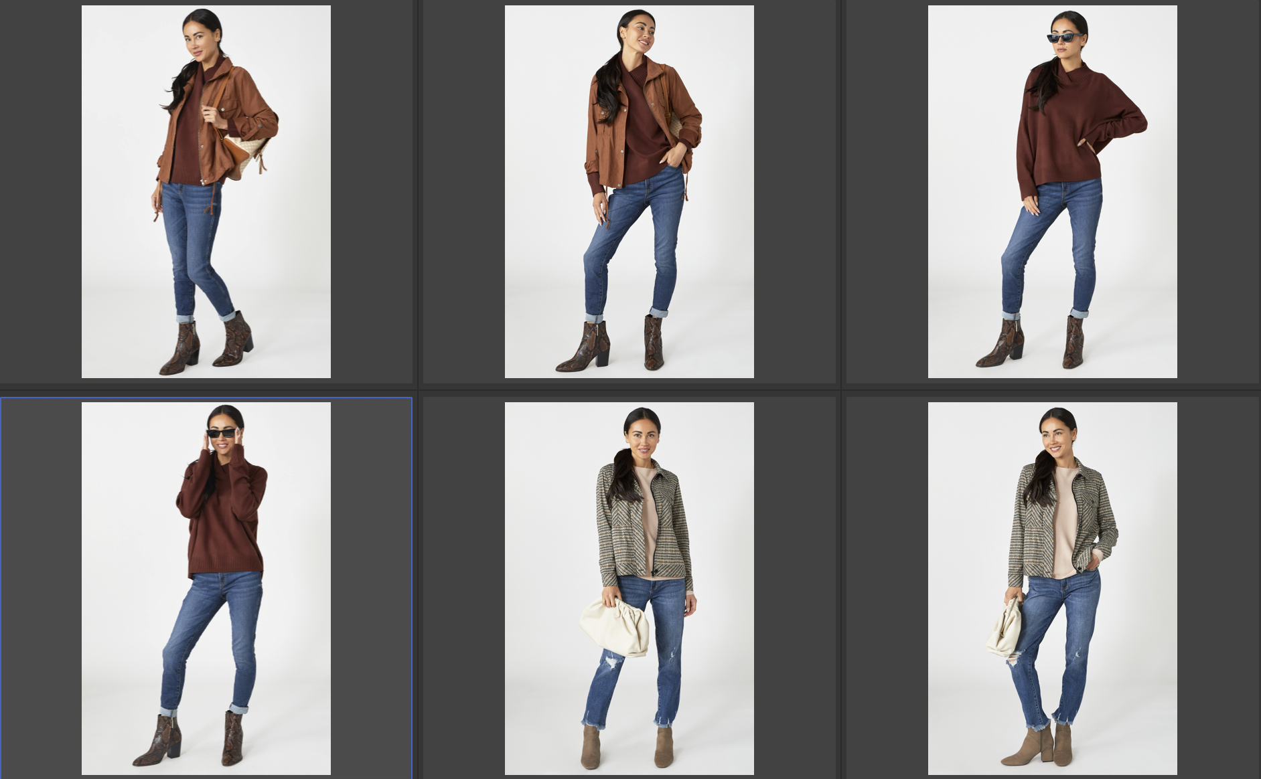The image size is (1261, 779).
Task: Click the photo of model adjusting her sunglasses
Action: (206, 588)
